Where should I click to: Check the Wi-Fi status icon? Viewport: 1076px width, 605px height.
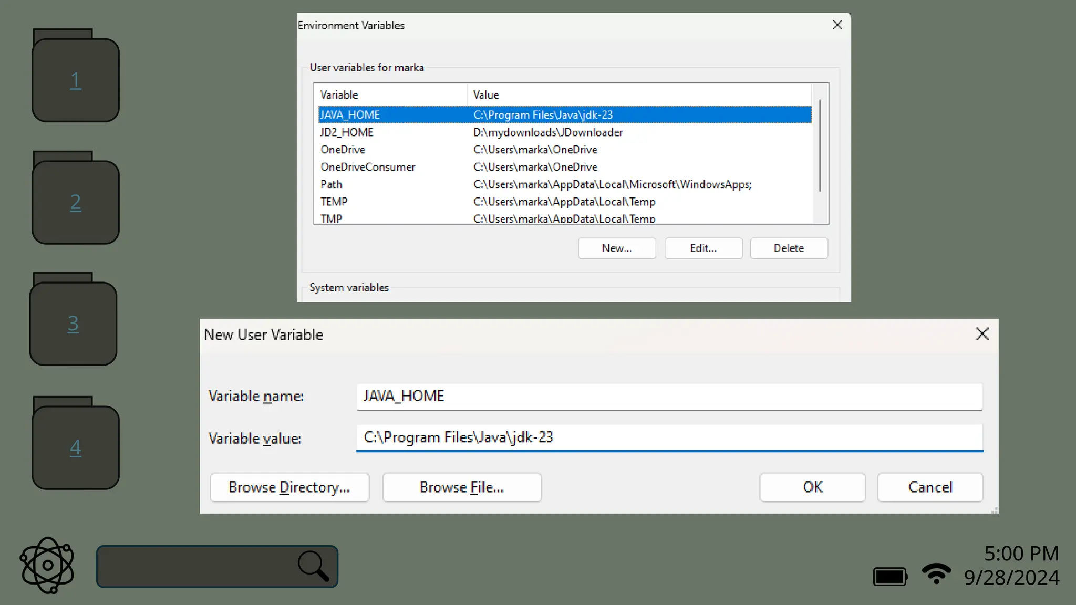[x=936, y=573]
